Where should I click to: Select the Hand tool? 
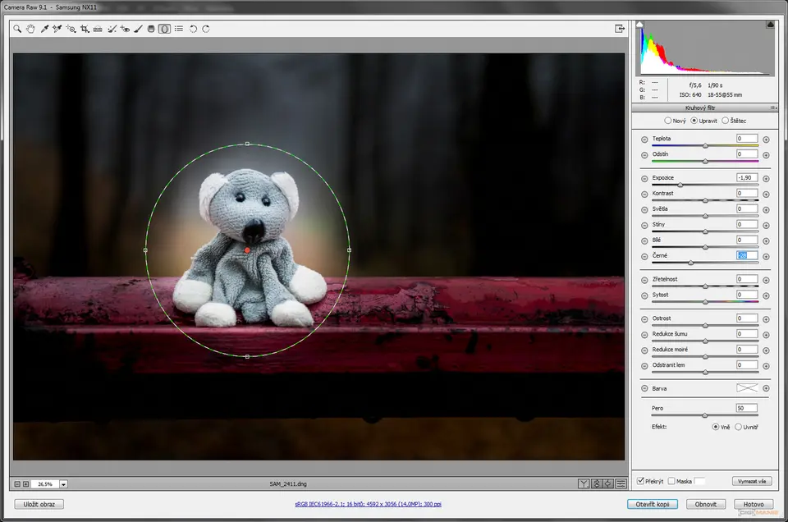click(x=30, y=29)
